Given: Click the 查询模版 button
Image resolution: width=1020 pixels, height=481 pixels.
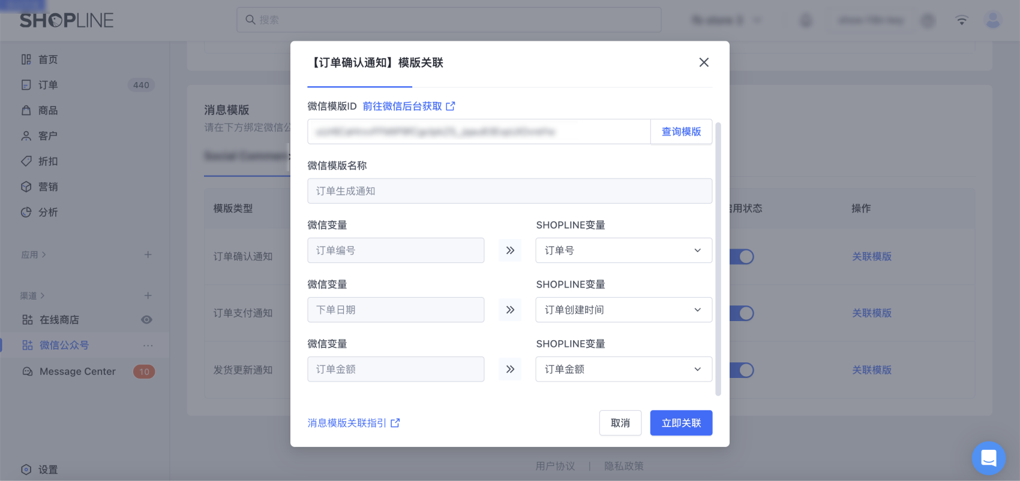Looking at the screenshot, I should (x=681, y=132).
